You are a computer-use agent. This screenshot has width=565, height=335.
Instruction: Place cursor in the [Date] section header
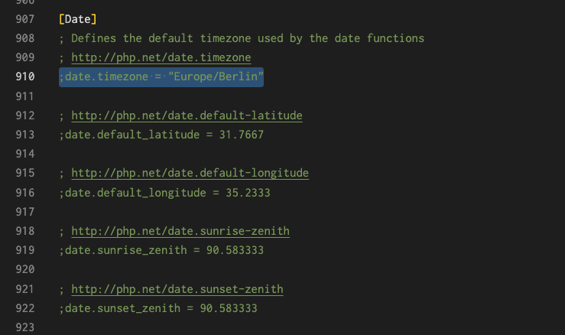pos(78,19)
